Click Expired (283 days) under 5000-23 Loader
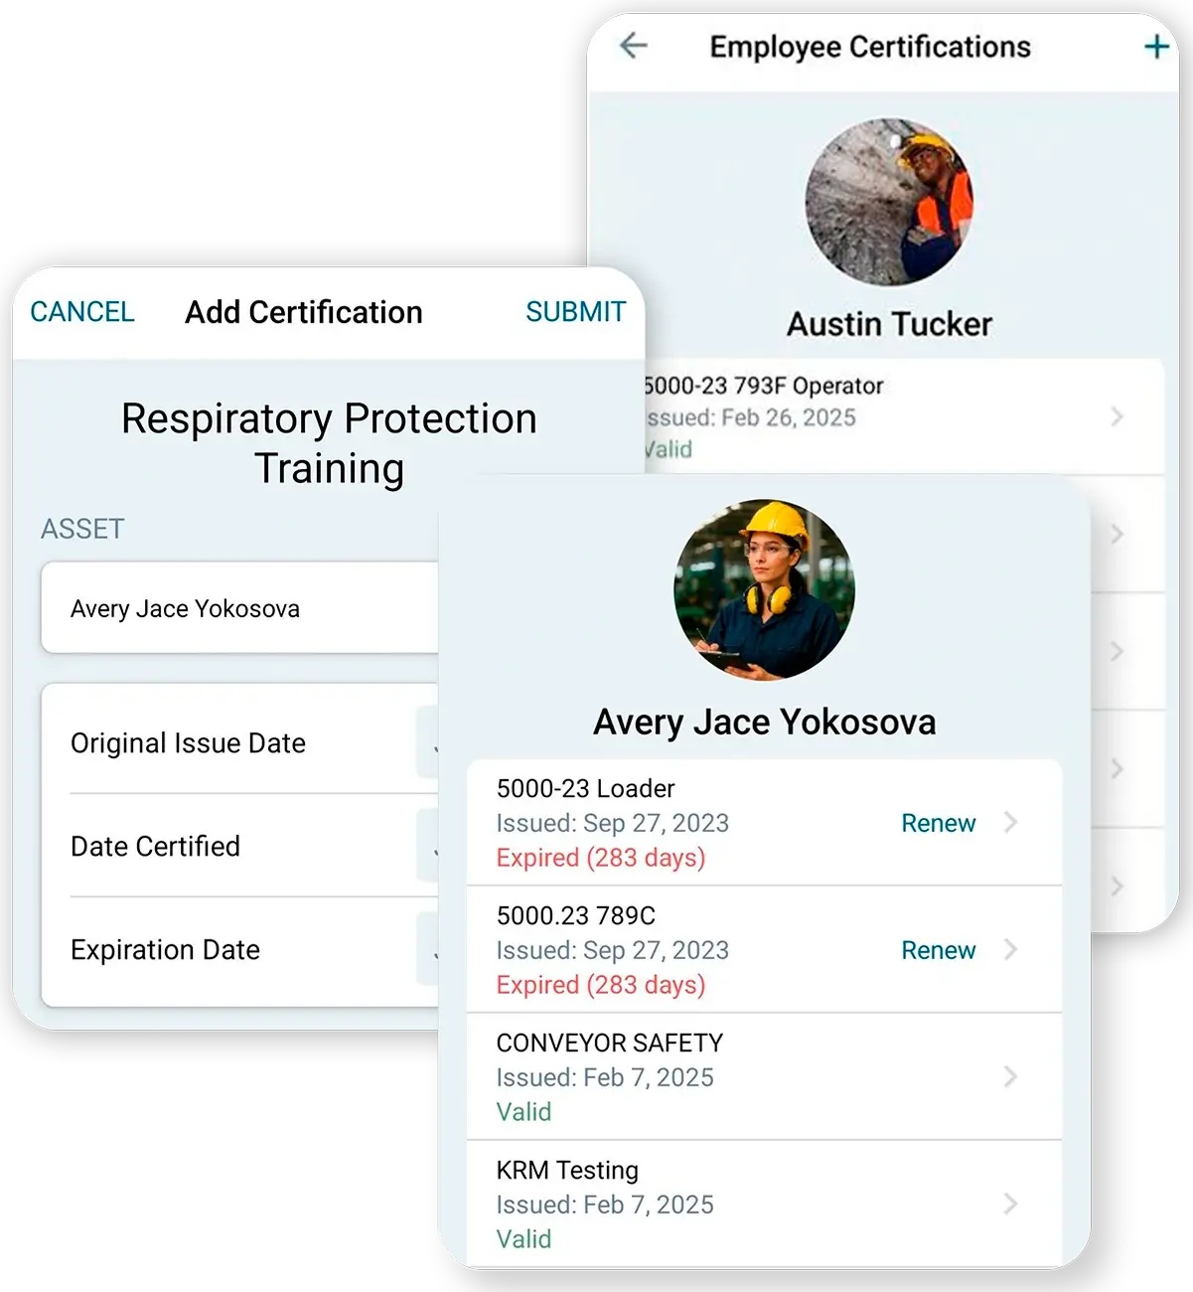The width and height of the screenshot is (1193, 1292). [x=601, y=858]
